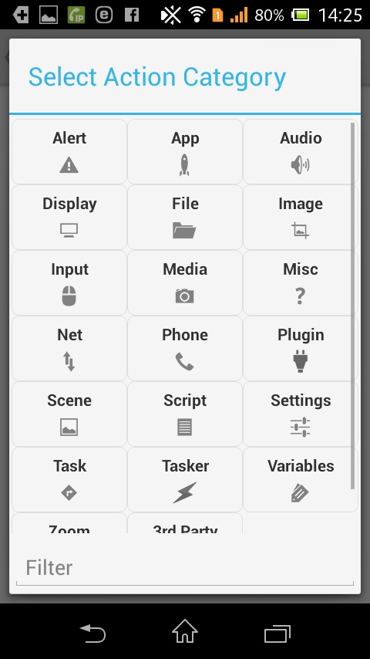Viewport: 370px width, 659px height.
Task: Choose the Image crop category
Action: tap(301, 218)
